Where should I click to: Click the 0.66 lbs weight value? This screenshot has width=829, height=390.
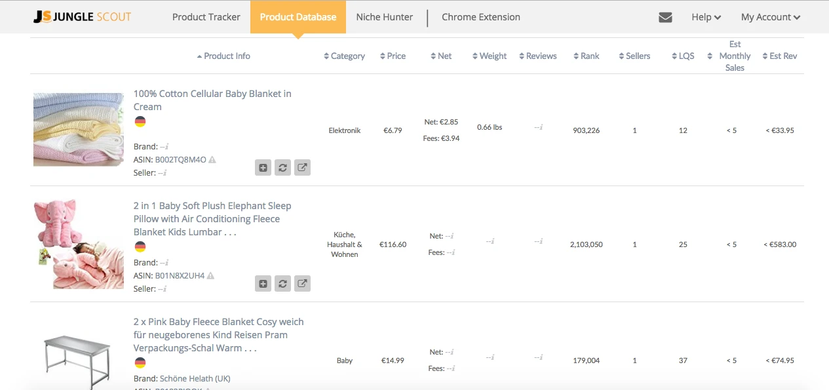[490, 127]
